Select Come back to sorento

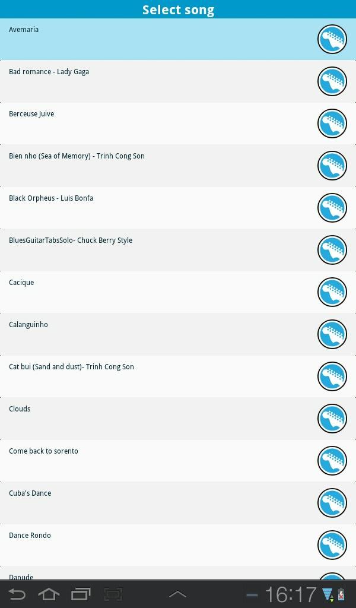tap(178, 461)
